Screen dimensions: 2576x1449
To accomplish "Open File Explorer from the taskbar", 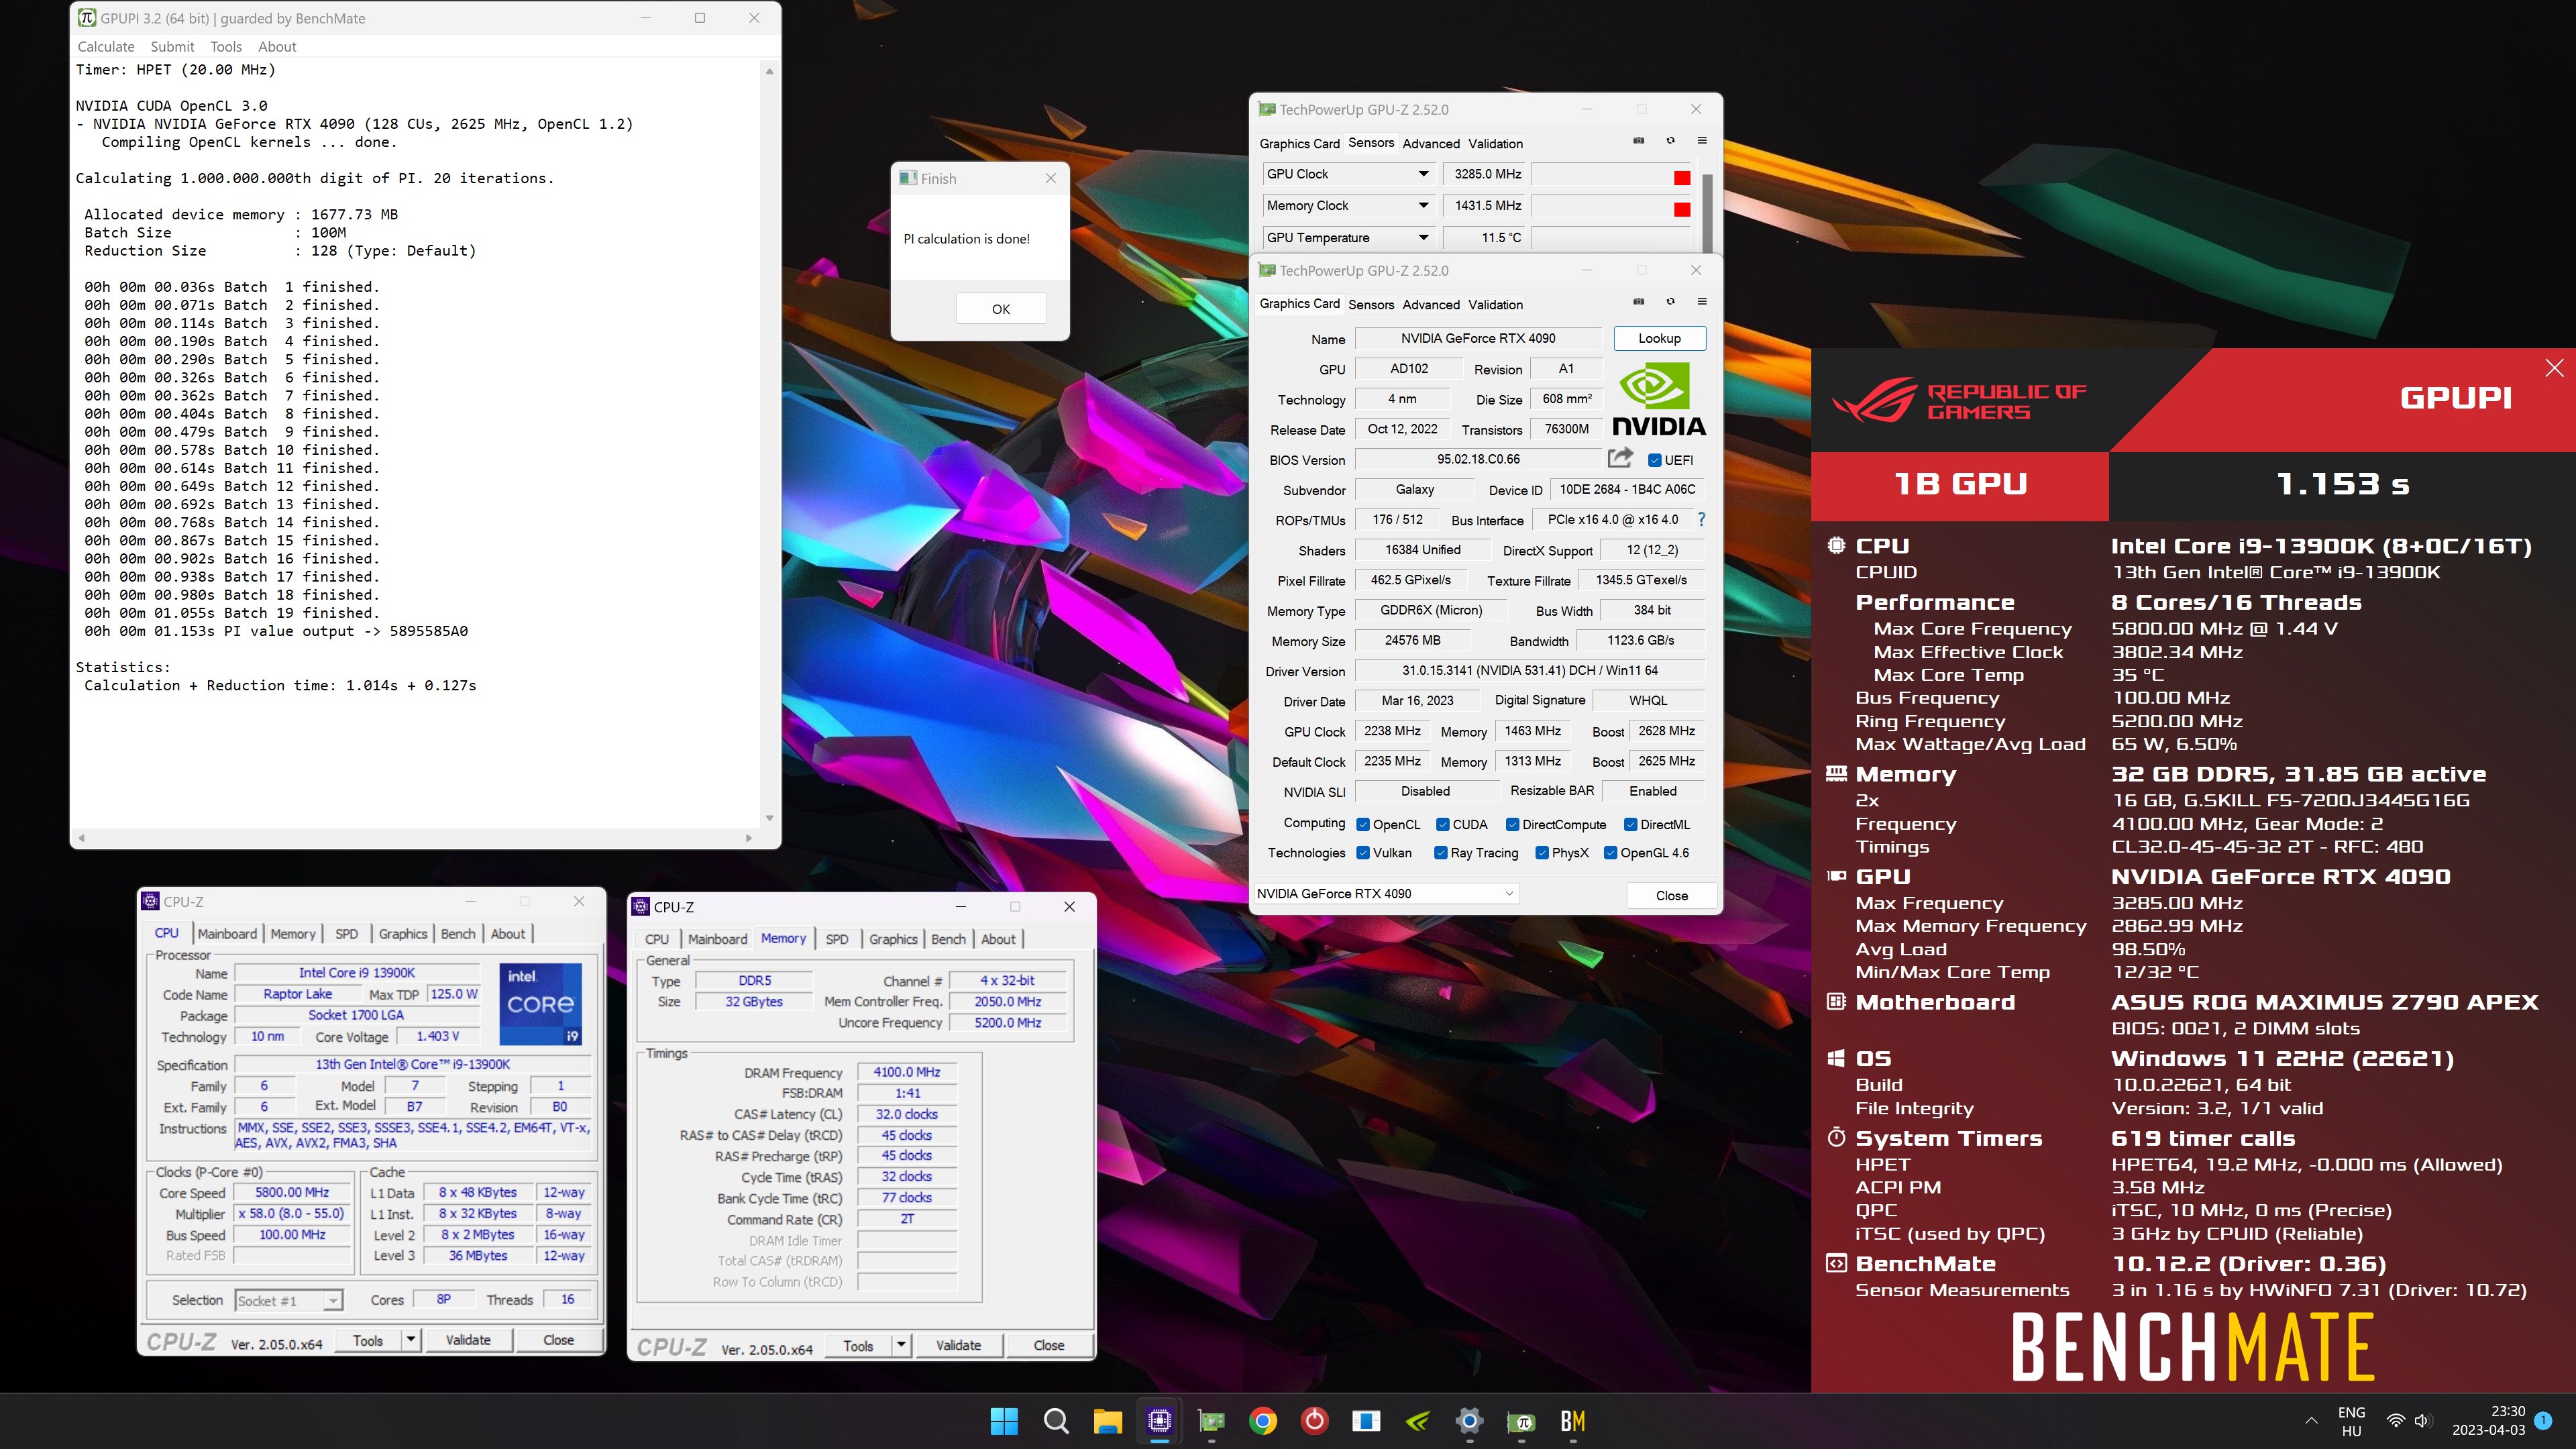I will click(1107, 1421).
